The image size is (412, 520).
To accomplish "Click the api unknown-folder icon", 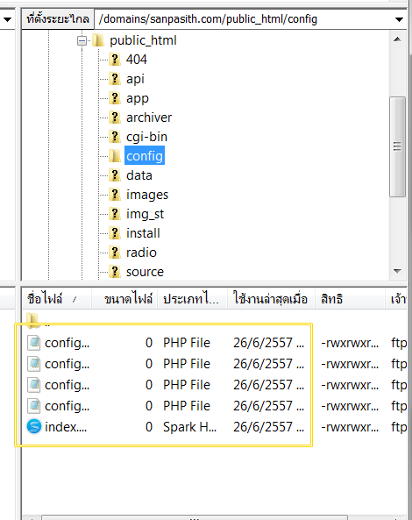I will (115, 79).
